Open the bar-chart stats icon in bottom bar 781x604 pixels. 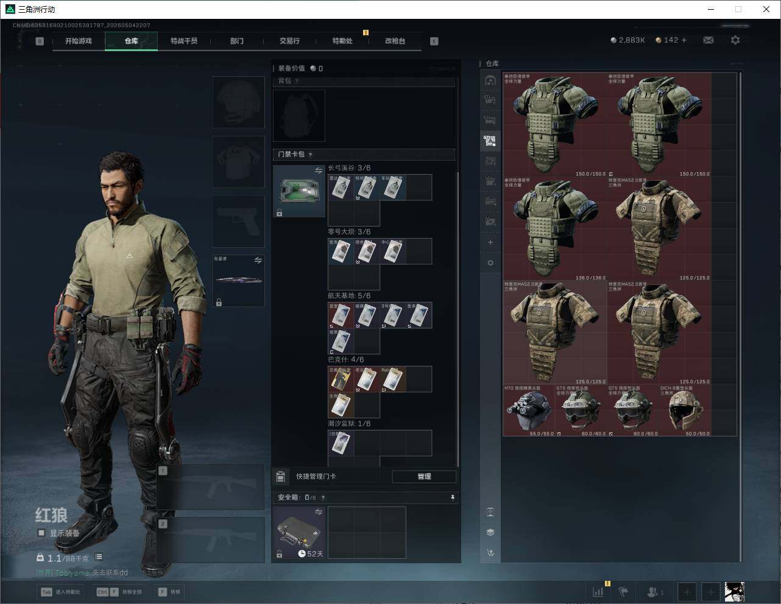click(x=598, y=591)
